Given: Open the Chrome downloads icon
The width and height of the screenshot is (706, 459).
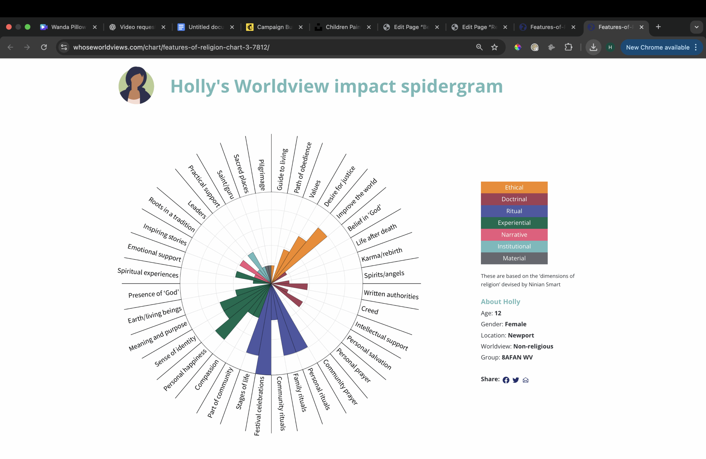Looking at the screenshot, I should [593, 47].
